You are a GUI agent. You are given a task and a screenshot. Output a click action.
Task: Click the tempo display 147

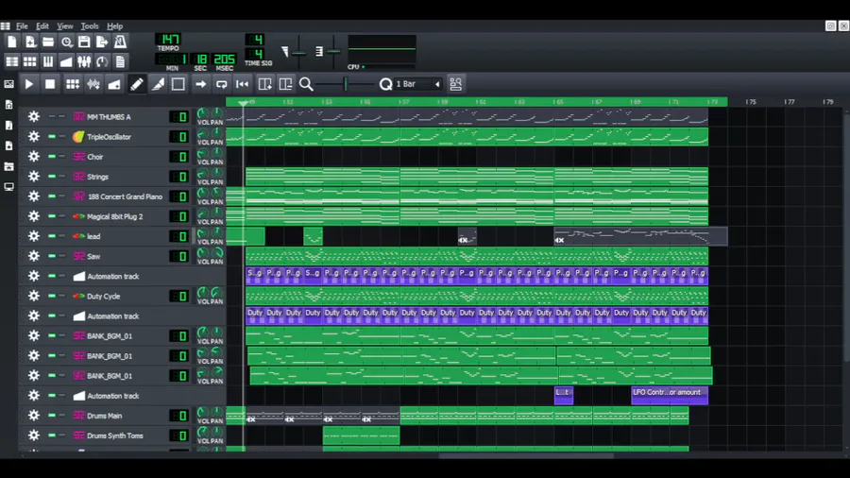coord(168,39)
